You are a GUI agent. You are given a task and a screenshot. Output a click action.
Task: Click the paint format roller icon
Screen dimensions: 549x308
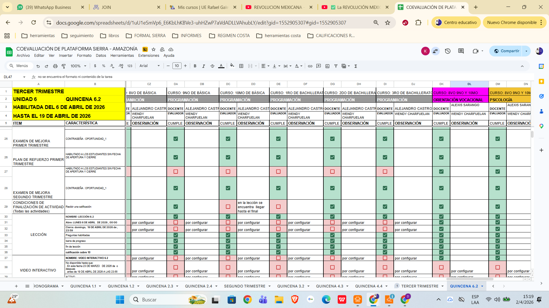click(64, 66)
